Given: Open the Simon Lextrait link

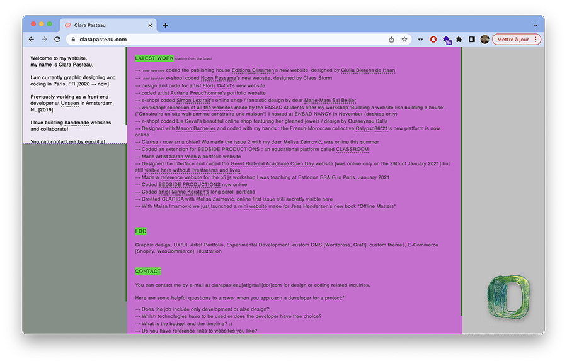Looking at the screenshot, I should [193, 101].
